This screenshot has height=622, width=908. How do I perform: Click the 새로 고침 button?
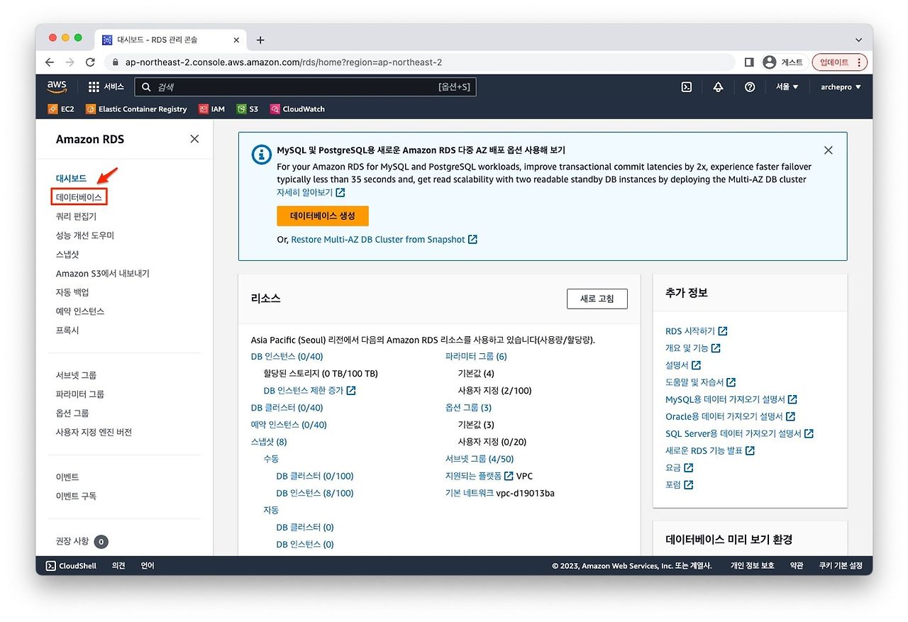pyautogui.click(x=597, y=299)
